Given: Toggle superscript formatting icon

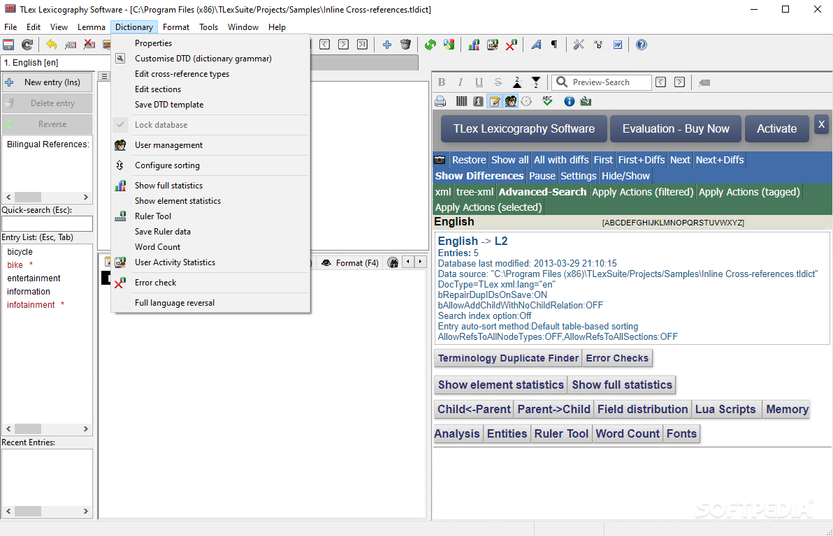Looking at the screenshot, I should coord(517,82).
